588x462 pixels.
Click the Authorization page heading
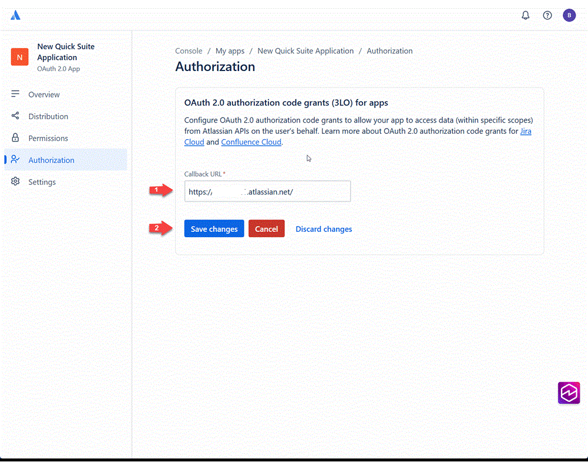[215, 67]
